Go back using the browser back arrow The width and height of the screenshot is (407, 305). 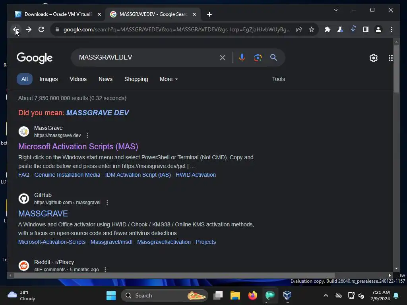tap(16, 29)
